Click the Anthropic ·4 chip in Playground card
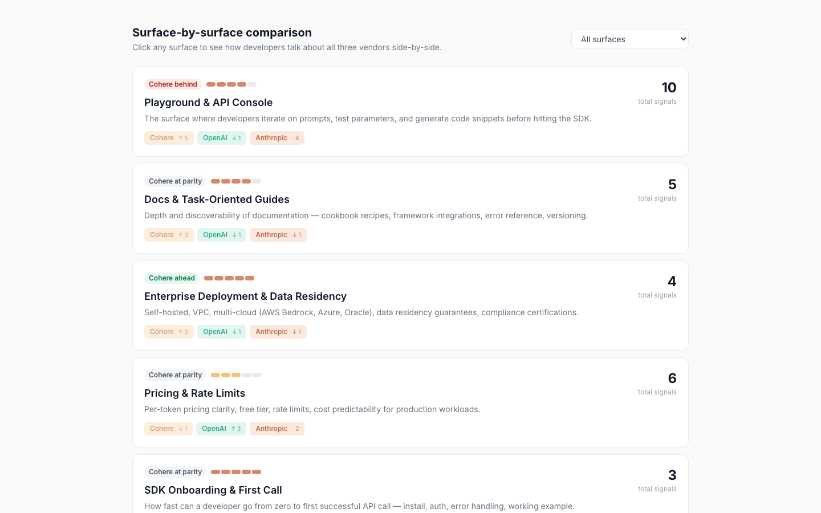The height and width of the screenshot is (513, 821). click(277, 138)
